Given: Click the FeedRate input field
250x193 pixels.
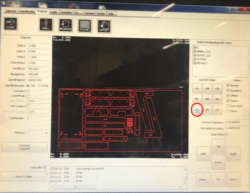Looking at the screenshot, I should (38, 69).
